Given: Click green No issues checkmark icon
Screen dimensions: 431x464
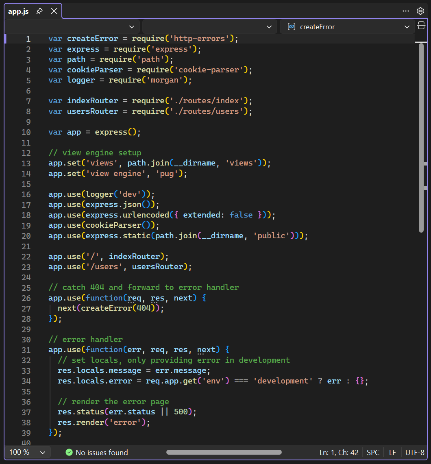Looking at the screenshot, I should click(69, 452).
